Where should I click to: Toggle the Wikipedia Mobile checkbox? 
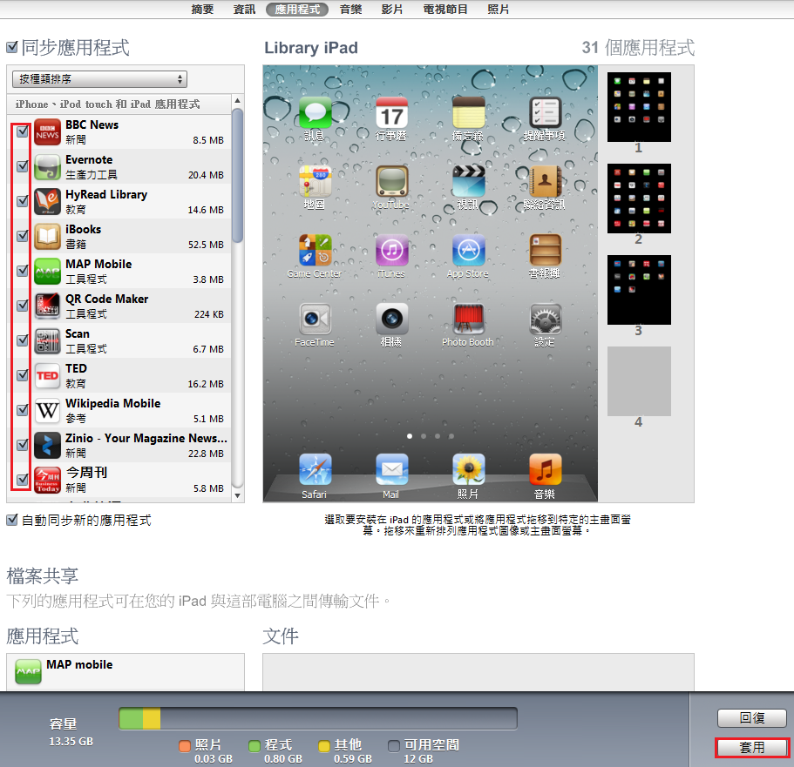(x=23, y=410)
